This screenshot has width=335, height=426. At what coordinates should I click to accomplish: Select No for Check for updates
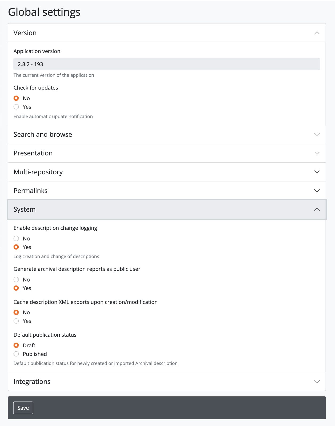pyautogui.click(x=16, y=98)
